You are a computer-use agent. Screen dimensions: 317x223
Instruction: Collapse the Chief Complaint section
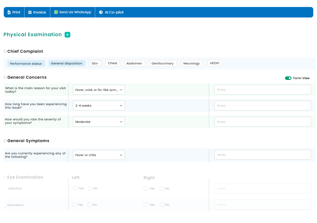(x=5, y=51)
